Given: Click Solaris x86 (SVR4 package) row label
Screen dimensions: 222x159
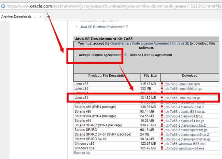Looking at the screenshot, I should coord(95,107).
